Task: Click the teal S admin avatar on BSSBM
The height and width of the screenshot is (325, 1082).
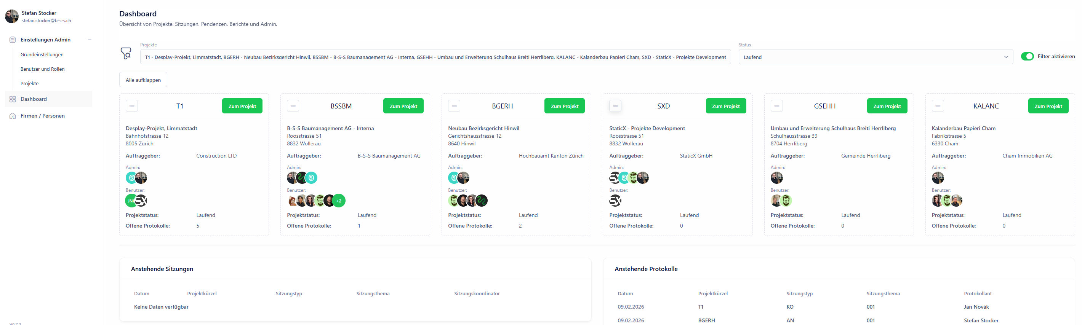Action: point(311,178)
